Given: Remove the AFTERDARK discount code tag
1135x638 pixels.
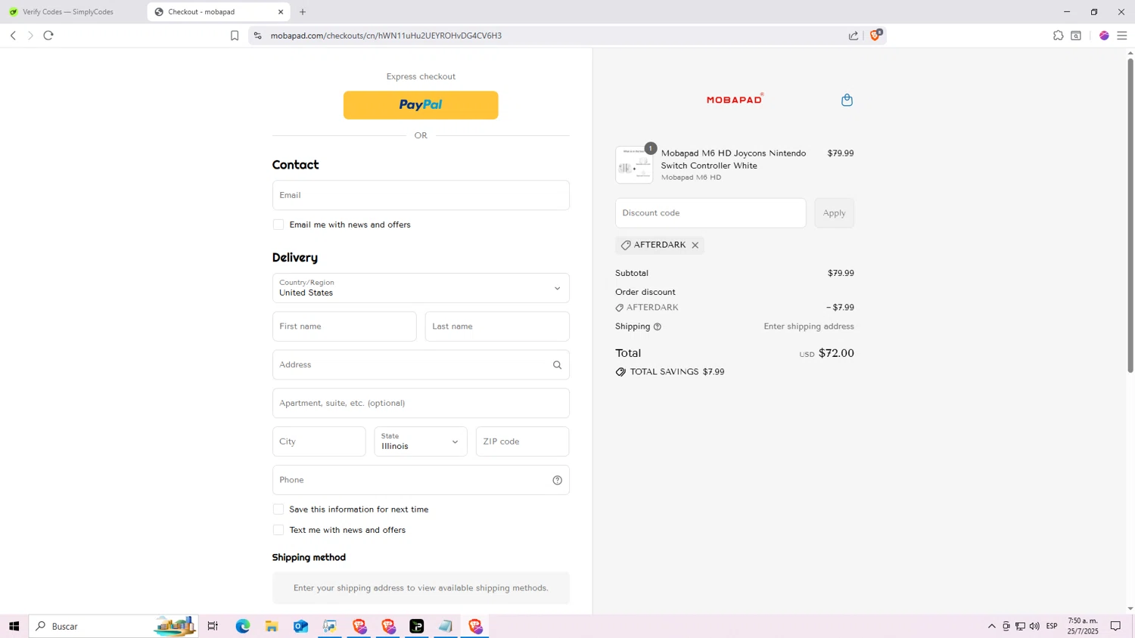Looking at the screenshot, I should pyautogui.click(x=695, y=245).
